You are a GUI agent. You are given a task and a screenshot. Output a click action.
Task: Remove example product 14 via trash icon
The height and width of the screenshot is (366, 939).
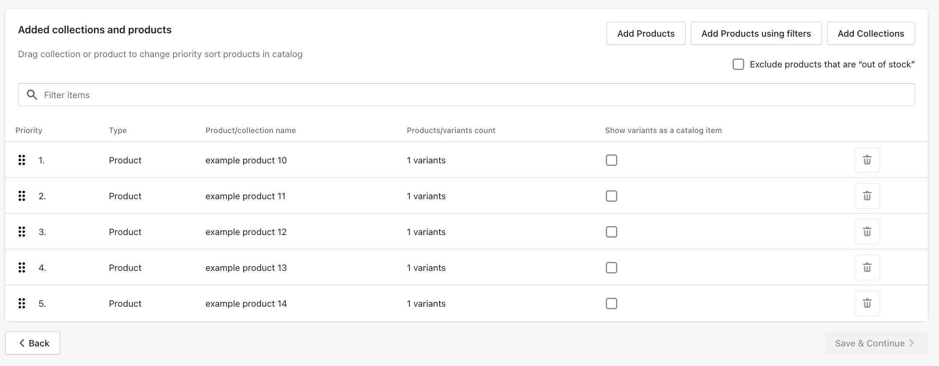click(x=867, y=303)
